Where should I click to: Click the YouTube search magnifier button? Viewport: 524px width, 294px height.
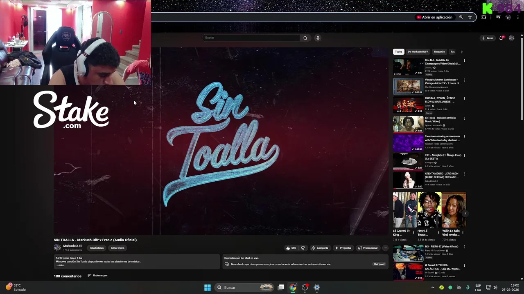[x=305, y=38]
